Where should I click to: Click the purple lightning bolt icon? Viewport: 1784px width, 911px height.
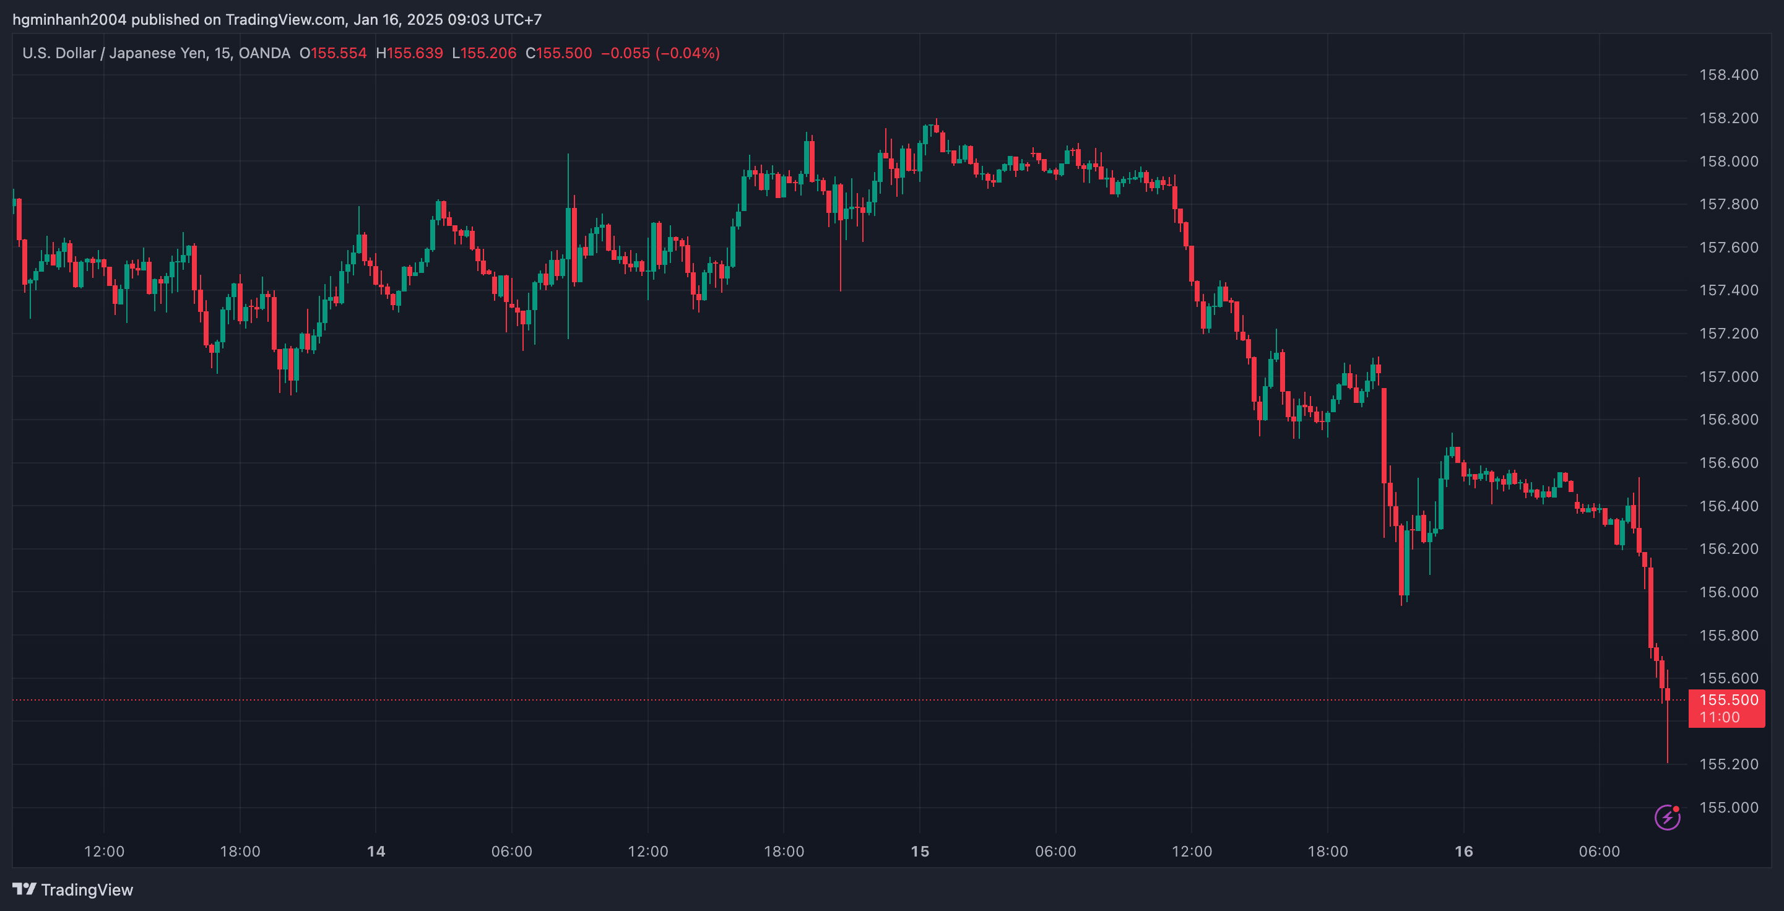(x=1667, y=818)
